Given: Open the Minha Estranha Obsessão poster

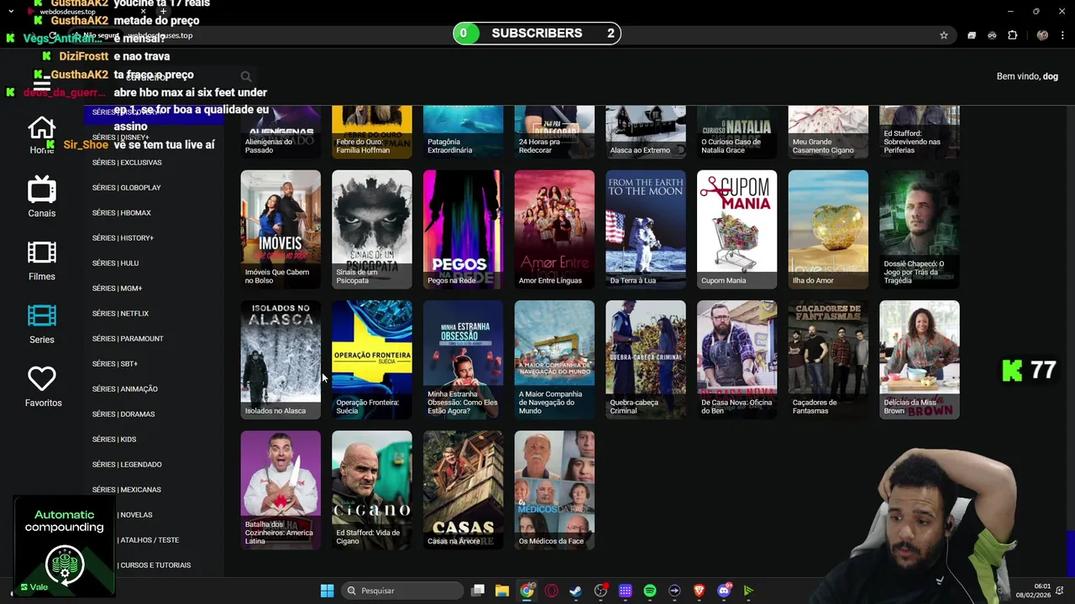Looking at the screenshot, I should click(x=463, y=360).
